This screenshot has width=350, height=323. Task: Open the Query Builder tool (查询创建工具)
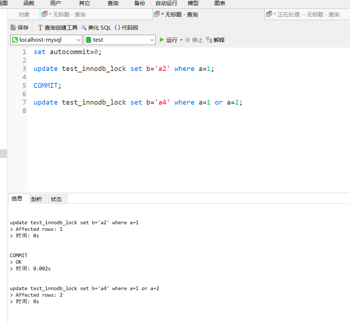point(57,27)
